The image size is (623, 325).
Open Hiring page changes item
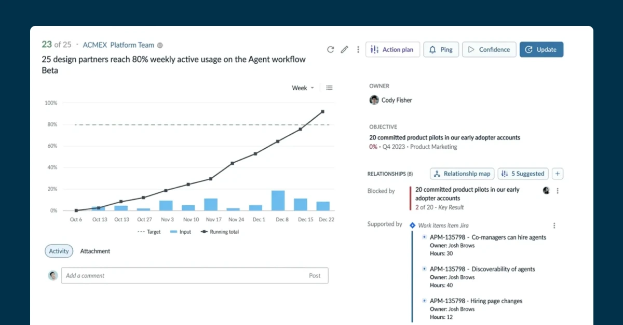(x=476, y=301)
